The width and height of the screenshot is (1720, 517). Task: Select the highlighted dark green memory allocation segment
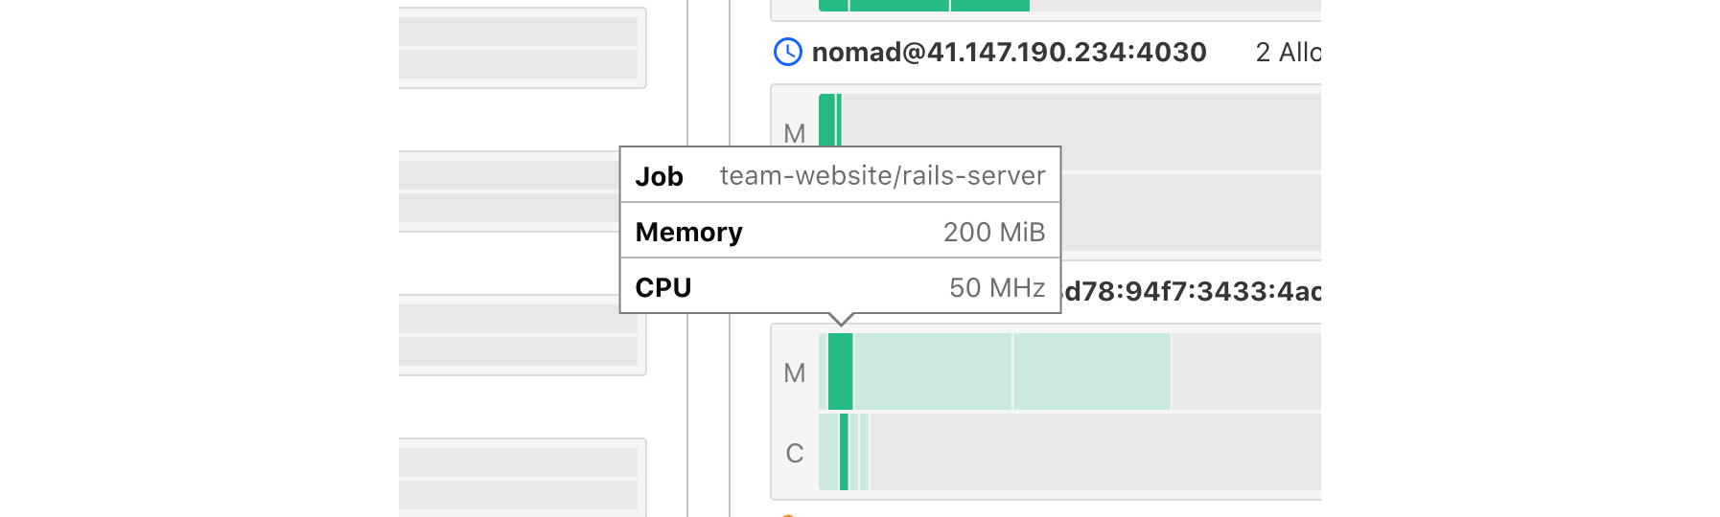(840, 371)
